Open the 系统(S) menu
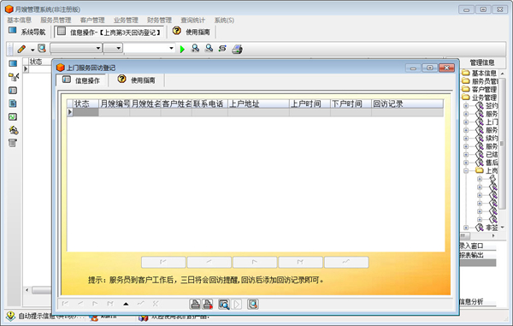Screen dimensions: 513x326 tap(224, 20)
